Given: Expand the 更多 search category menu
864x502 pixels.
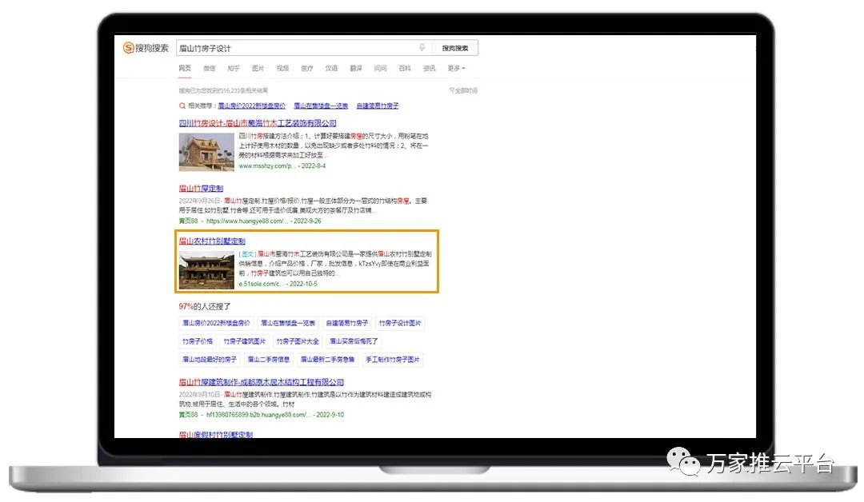Looking at the screenshot, I should 456,69.
